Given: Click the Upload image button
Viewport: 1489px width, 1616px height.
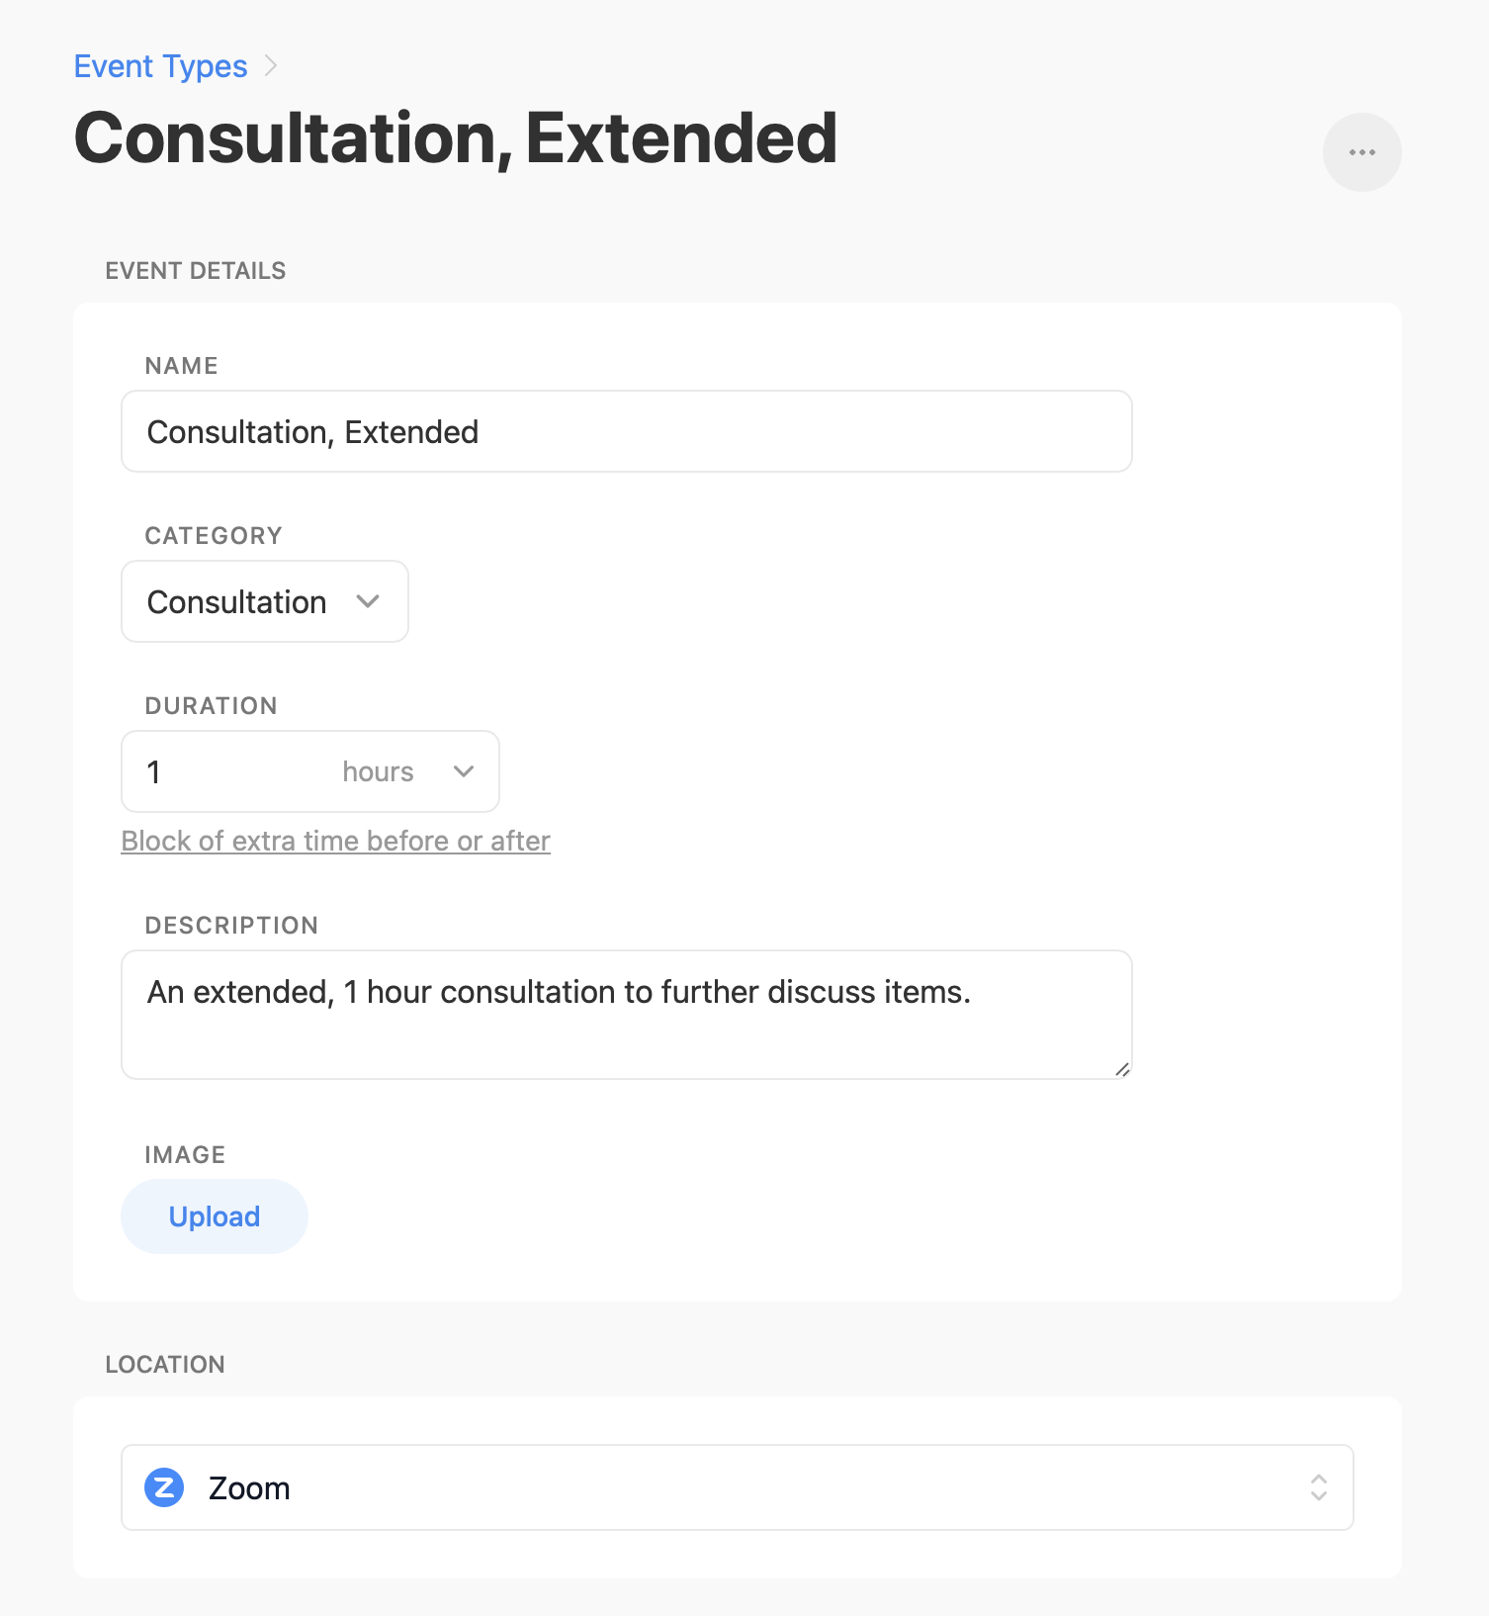Looking at the screenshot, I should click(x=215, y=1216).
